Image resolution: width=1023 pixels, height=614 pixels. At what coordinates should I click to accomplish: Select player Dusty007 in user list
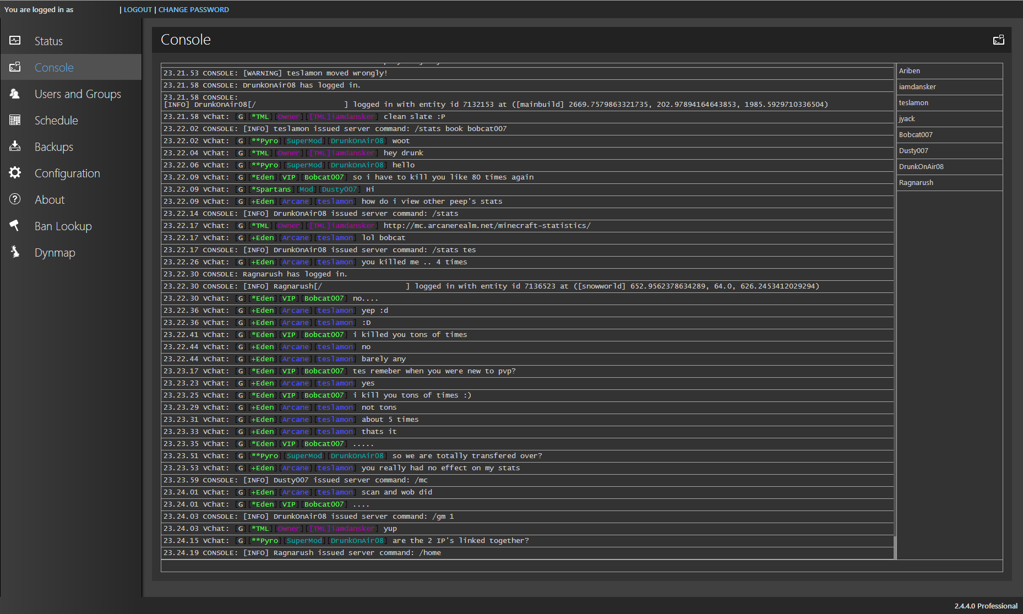(949, 151)
